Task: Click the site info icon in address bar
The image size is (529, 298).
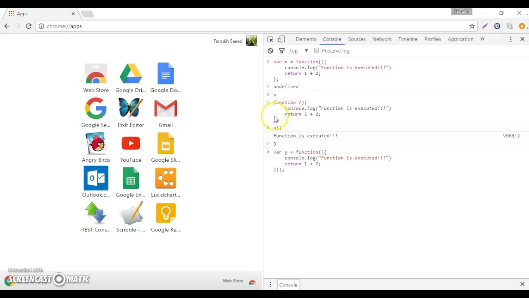Action: click(41, 26)
